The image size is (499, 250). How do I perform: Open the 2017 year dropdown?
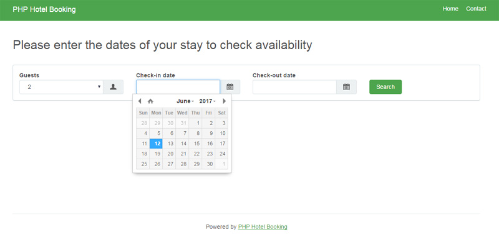click(208, 101)
